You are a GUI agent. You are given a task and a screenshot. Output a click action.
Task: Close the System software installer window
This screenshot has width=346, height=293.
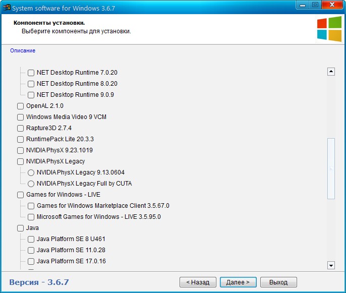332,5
